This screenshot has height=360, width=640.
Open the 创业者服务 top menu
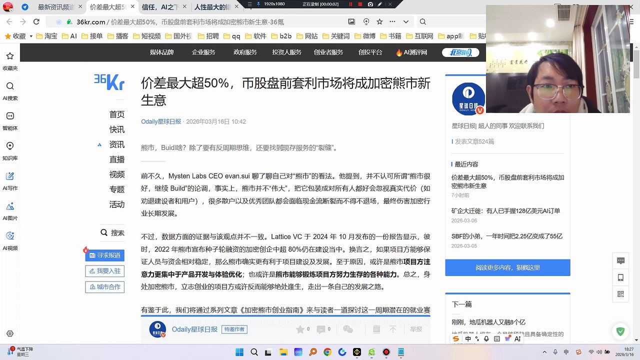click(x=328, y=52)
